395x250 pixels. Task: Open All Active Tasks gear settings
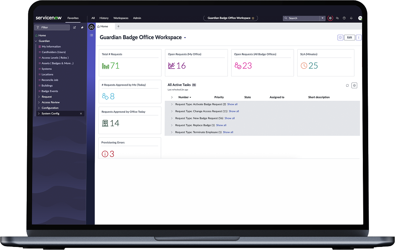tap(354, 86)
